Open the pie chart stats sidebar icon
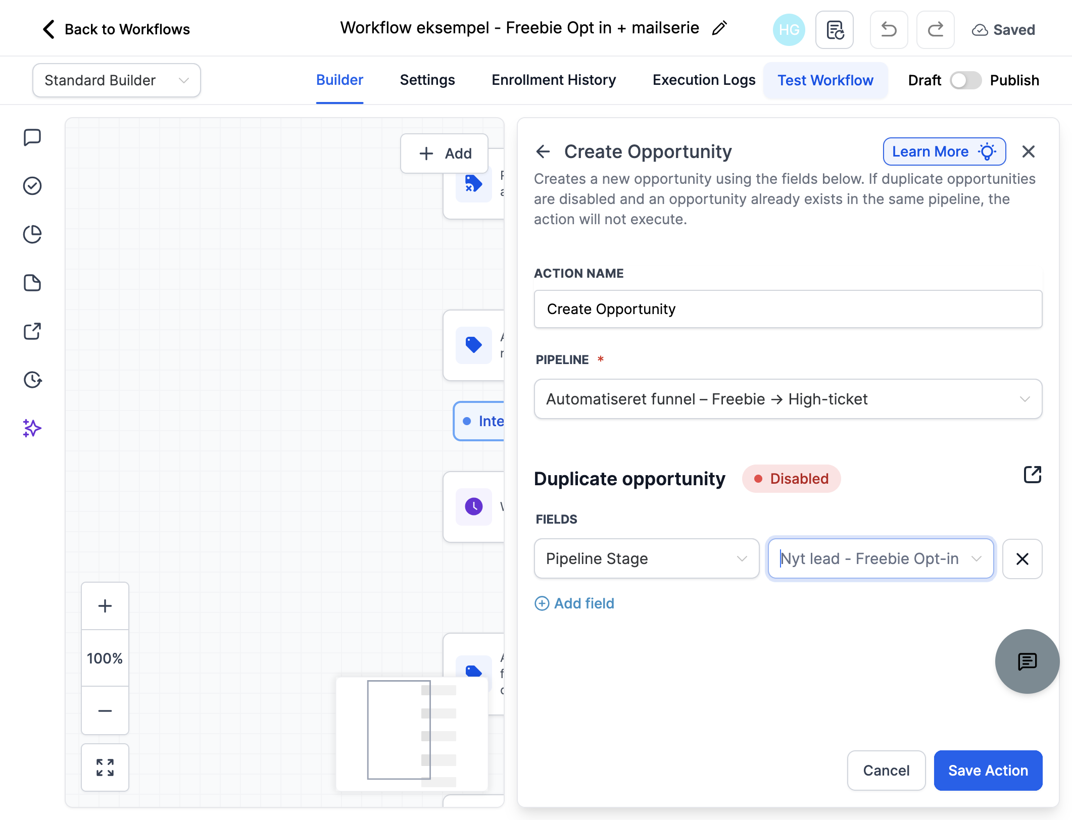Image resolution: width=1072 pixels, height=820 pixels. (x=32, y=234)
